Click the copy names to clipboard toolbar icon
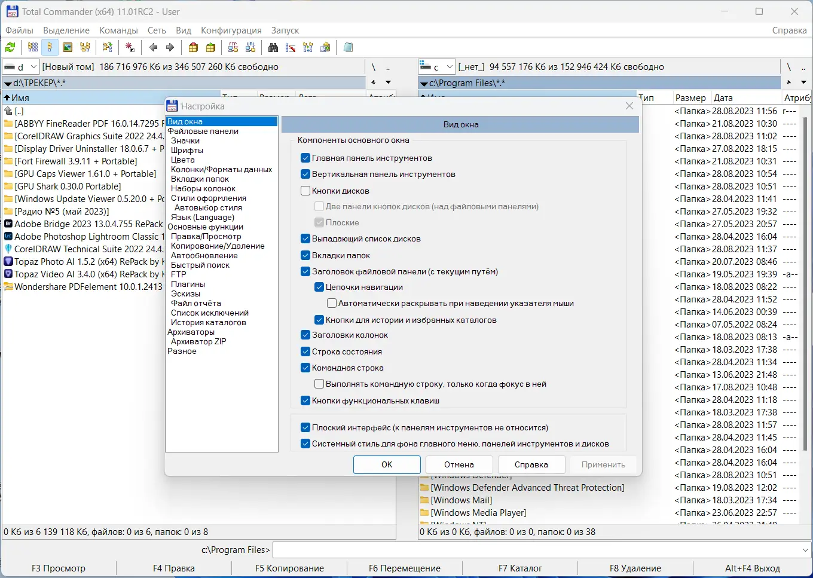Screen dimensions: 813x578 (x=325, y=47)
